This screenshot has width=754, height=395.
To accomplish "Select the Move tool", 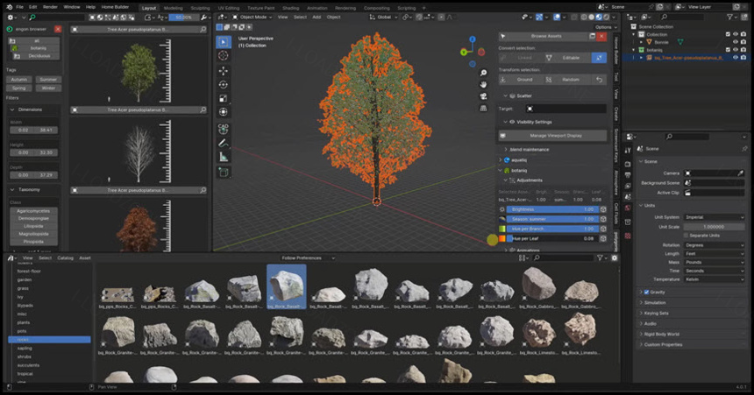I will coord(223,71).
